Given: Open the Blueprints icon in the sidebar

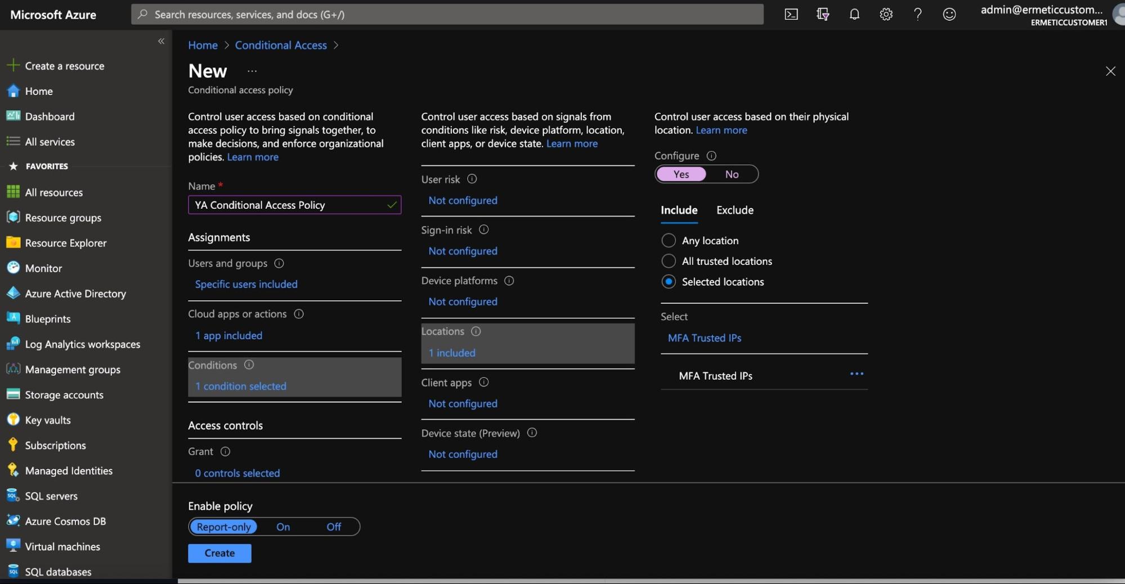Looking at the screenshot, I should pyautogui.click(x=13, y=318).
